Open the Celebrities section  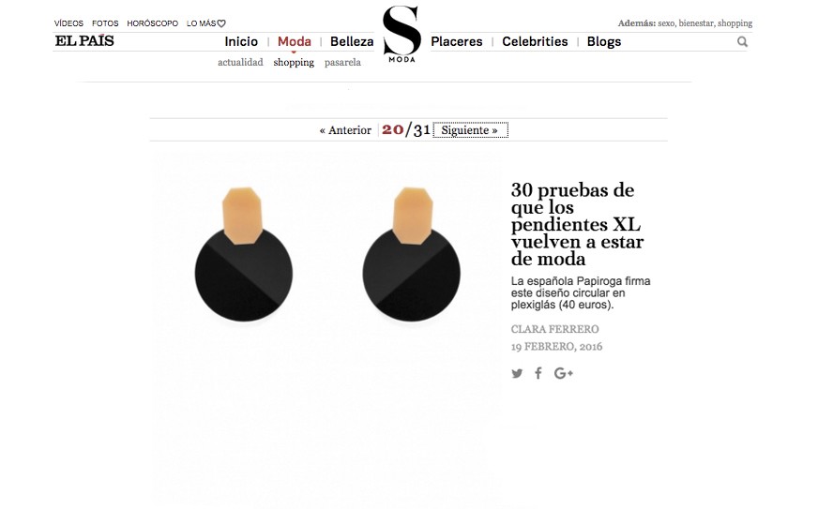tap(535, 42)
